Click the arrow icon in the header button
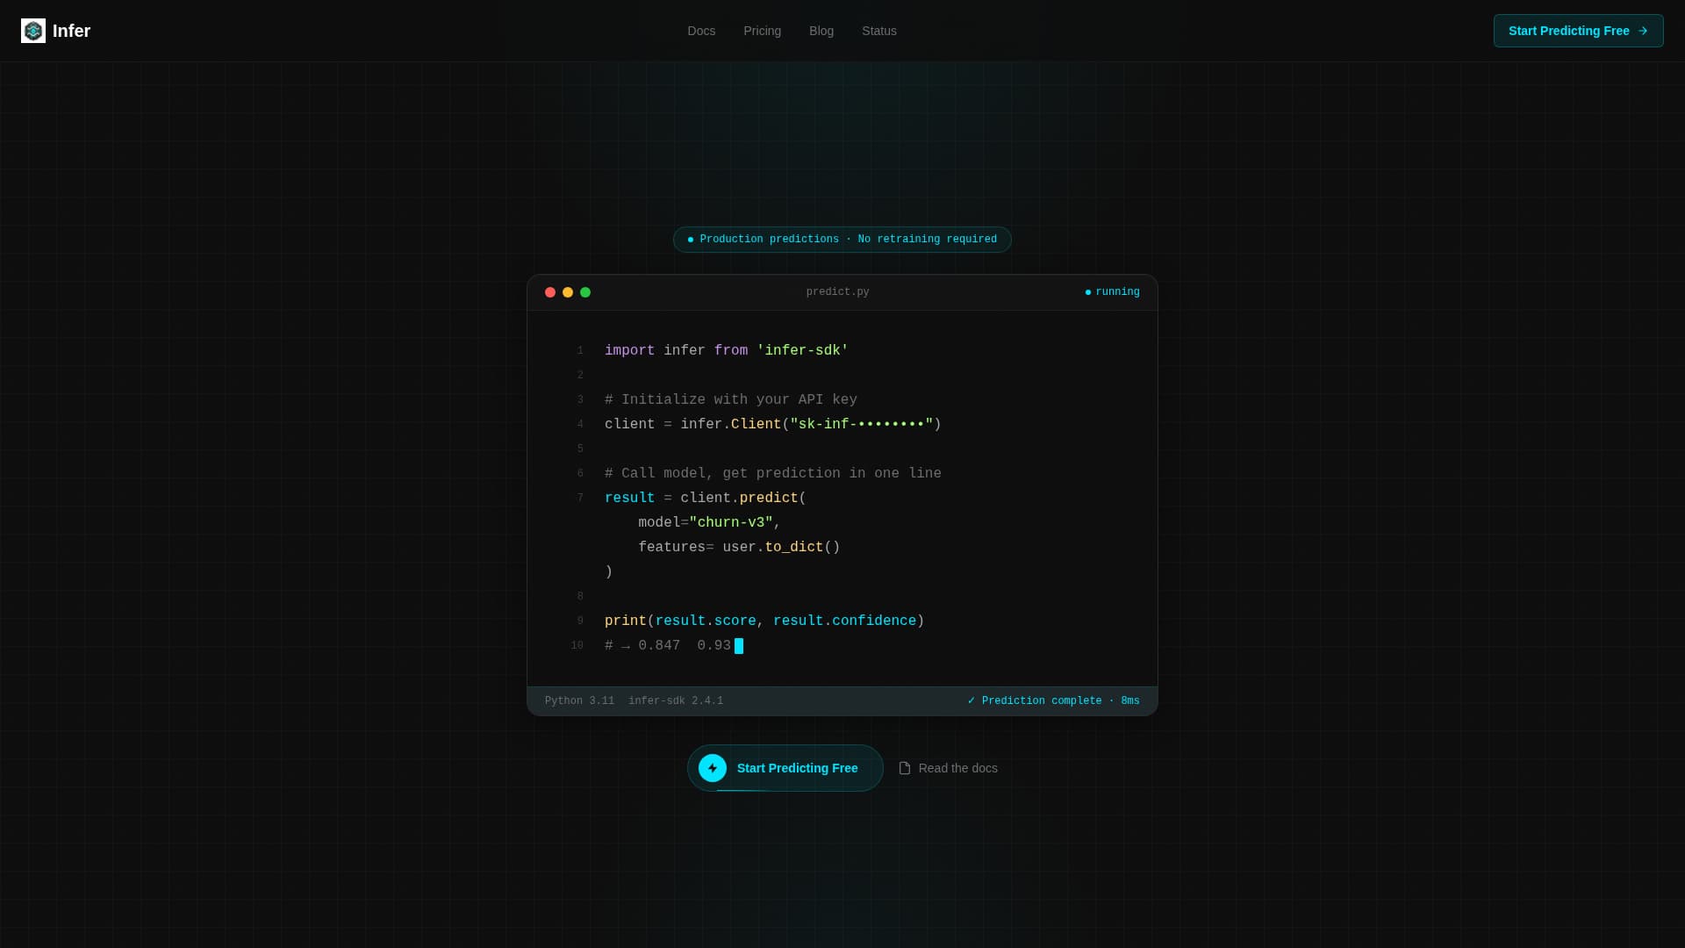Viewport: 1685px width, 948px height. (1643, 31)
